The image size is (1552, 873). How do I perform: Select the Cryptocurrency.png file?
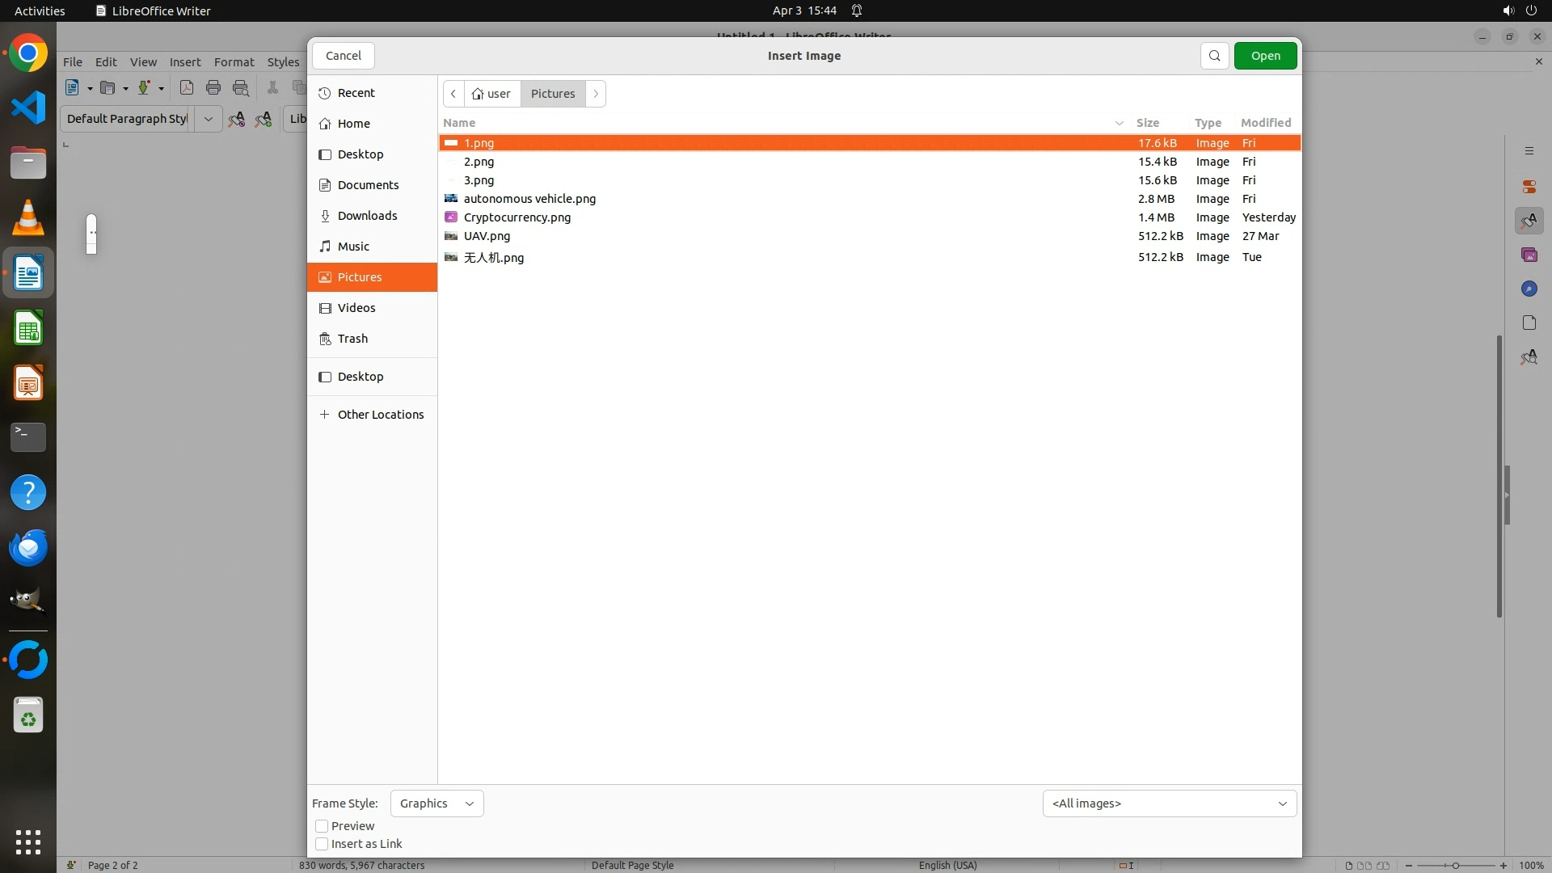point(517,217)
